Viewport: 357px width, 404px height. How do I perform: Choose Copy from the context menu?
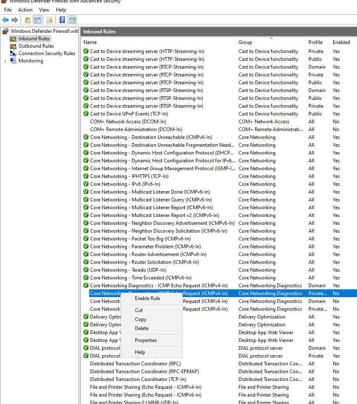click(152, 319)
